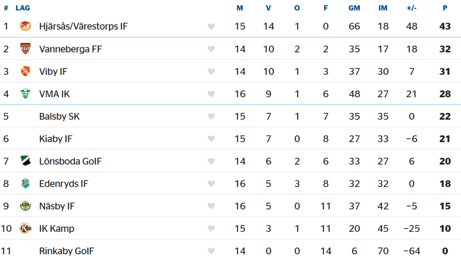Click IK Kamp club crest icon
Screen dimensions: 461x261
coord(26,229)
